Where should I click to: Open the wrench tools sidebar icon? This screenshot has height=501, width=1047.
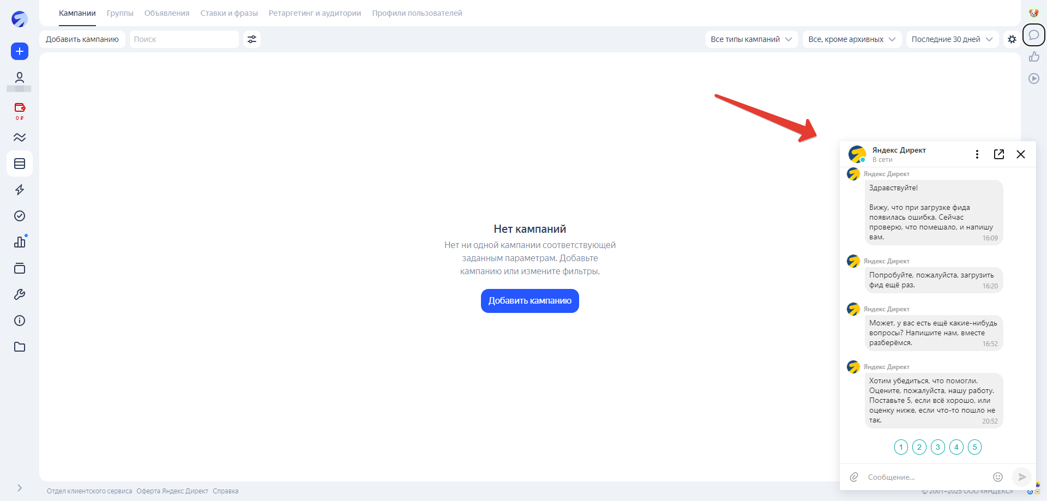click(20, 294)
